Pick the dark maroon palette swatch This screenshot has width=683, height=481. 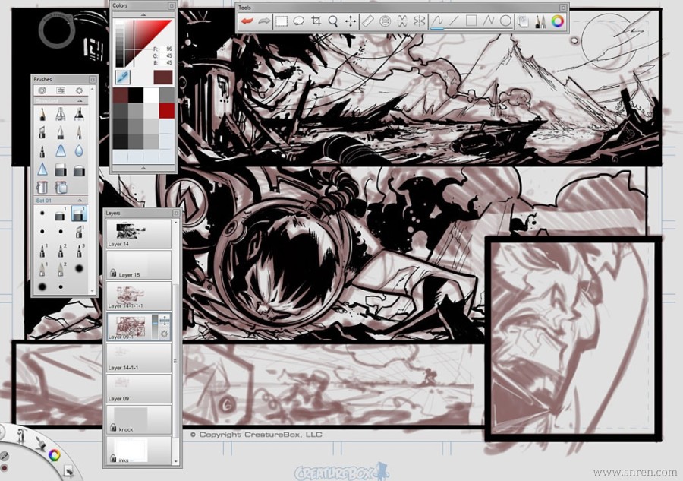121,95
